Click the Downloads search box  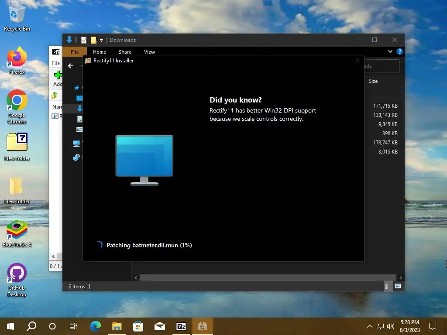[x=382, y=66]
